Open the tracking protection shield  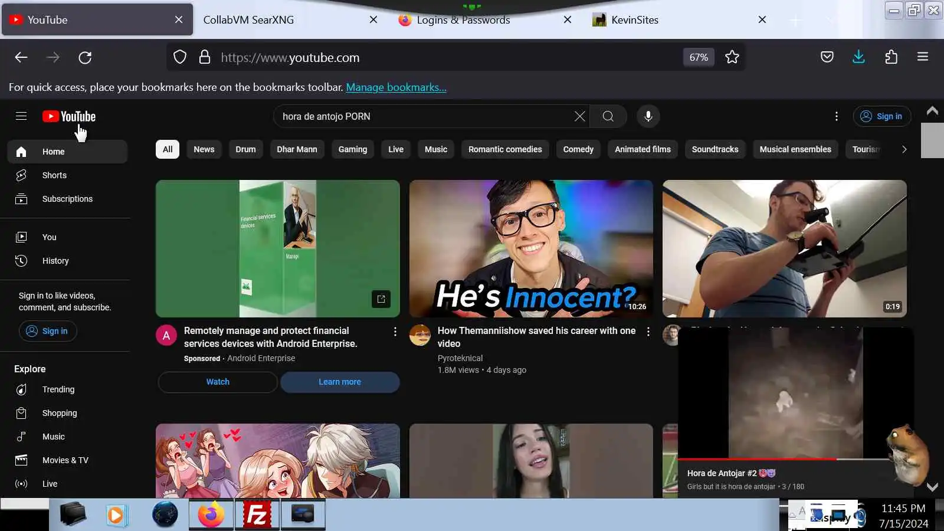click(180, 57)
